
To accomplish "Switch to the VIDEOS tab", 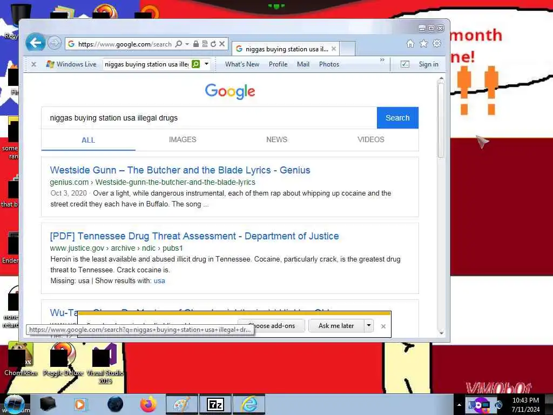I will tap(371, 140).
